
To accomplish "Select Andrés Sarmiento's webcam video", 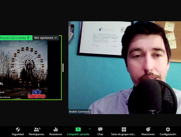I will coord(124,67).
